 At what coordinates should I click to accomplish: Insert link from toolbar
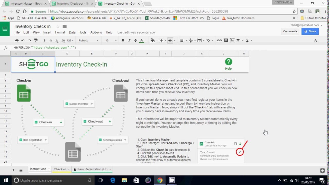coord(219,40)
